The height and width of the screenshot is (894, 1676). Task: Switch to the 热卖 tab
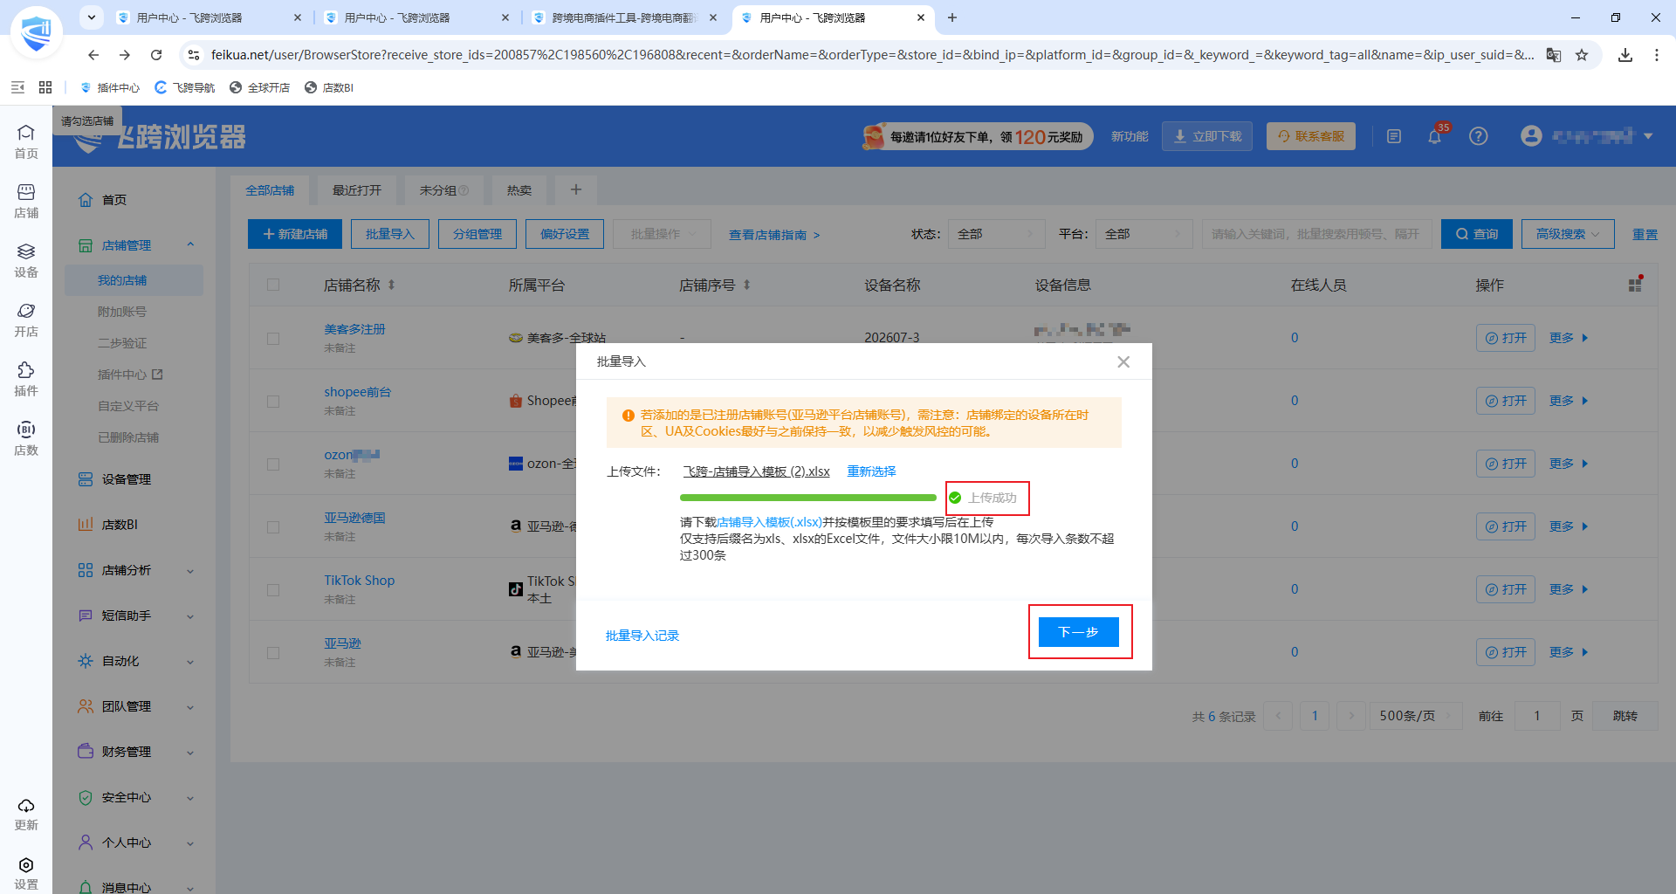point(519,190)
